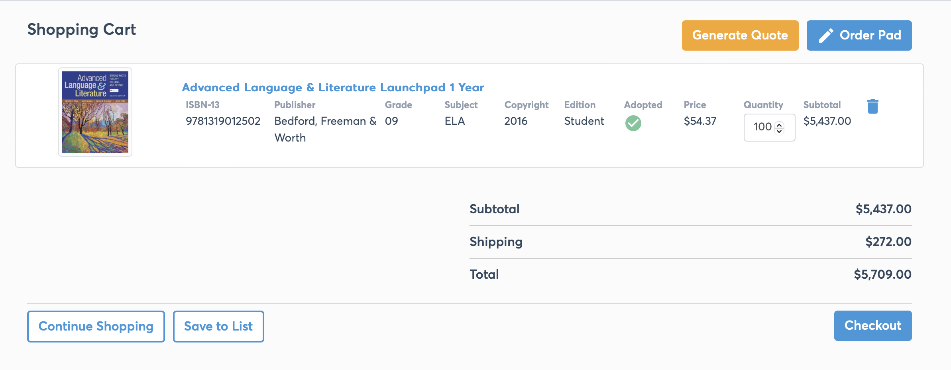This screenshot has width=951, height=370.
Task: Click Continue Shopping
Action: [x=96, y=327]
